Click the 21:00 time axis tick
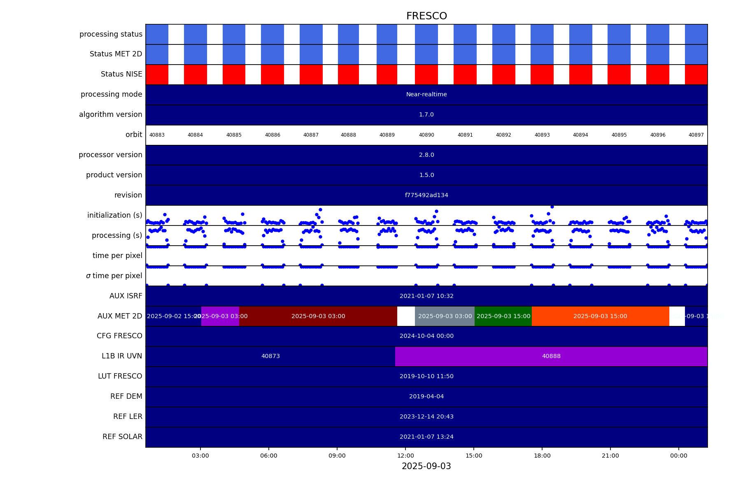Image resolution: width=729 pixels, height=486 pixels. pyautogui.click(x=610, y=456)
